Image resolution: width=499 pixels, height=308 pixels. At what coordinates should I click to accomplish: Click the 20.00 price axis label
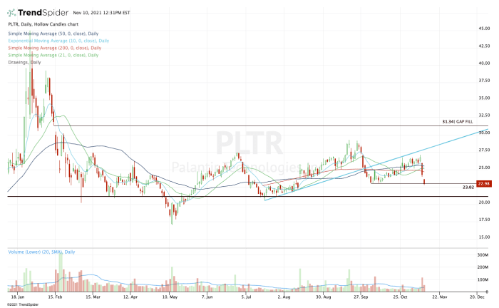point(484,202)
